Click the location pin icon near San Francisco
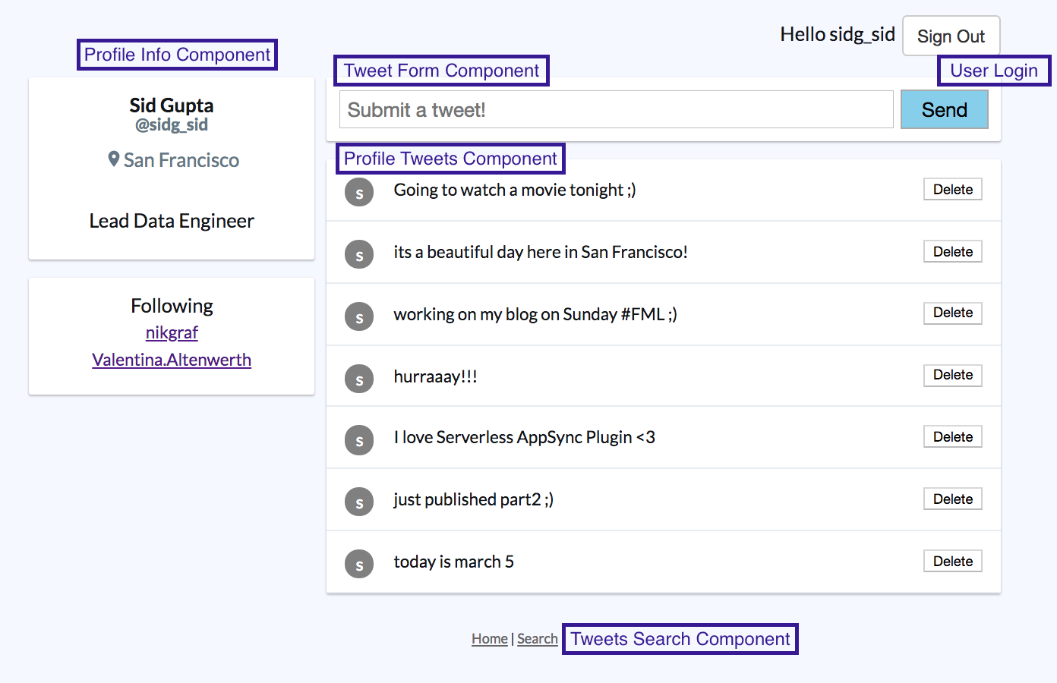Image resolution: width=1057 pixels, height=683 pixels. click(x=114, y=159)
